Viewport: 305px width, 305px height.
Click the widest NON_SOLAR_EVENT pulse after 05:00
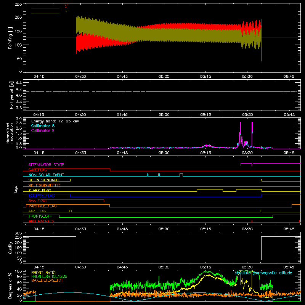click(181, 175)
